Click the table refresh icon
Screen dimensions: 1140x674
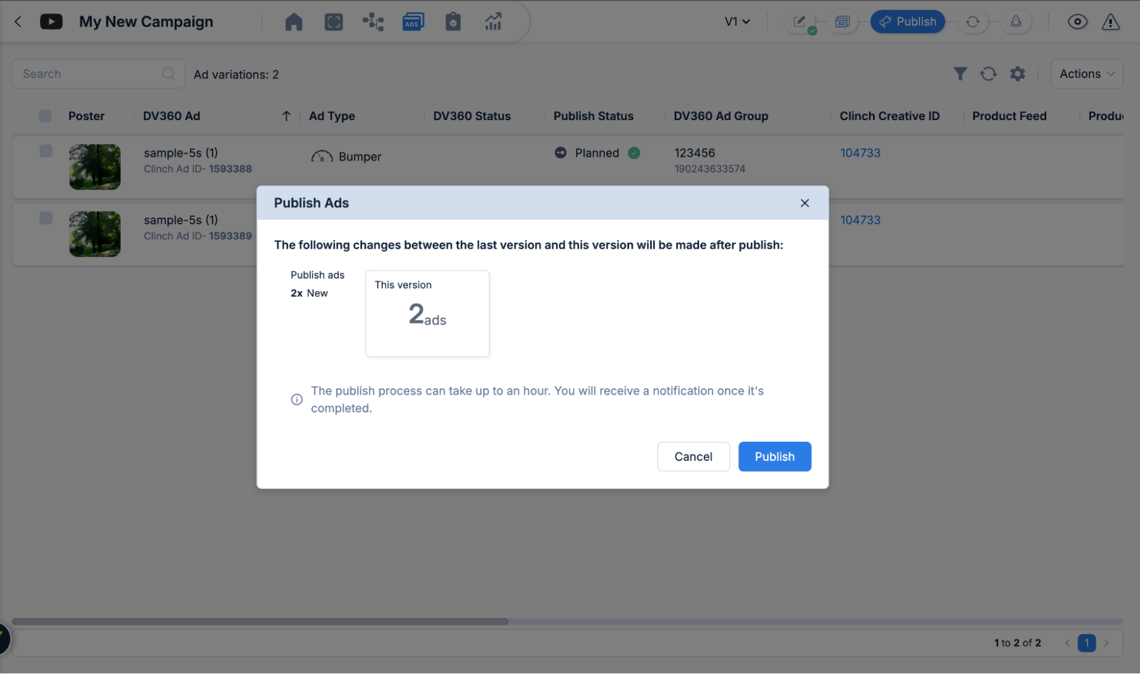coord(988,74)
